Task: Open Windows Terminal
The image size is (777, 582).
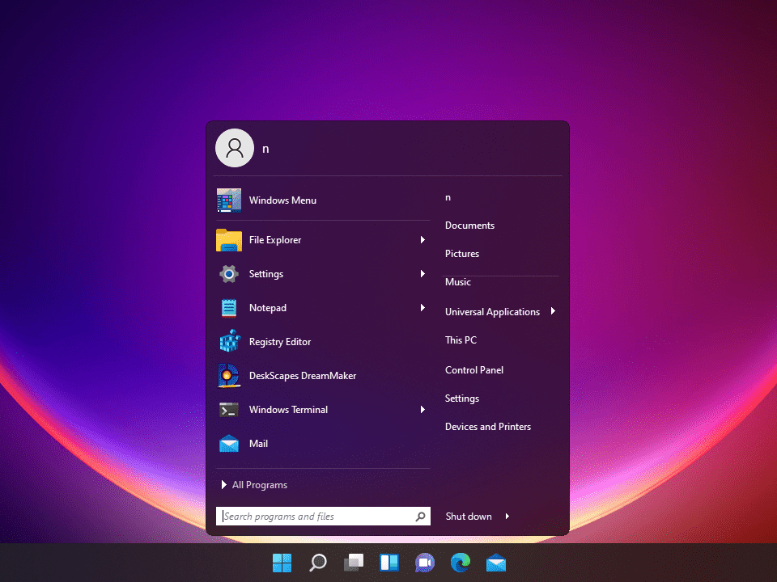Action: [x=288, y=409]
